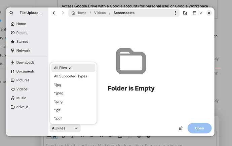Viewport: 232px width, 146px height.
Task: Collapse the All Files filter dropdown
Action: (65, 128)
